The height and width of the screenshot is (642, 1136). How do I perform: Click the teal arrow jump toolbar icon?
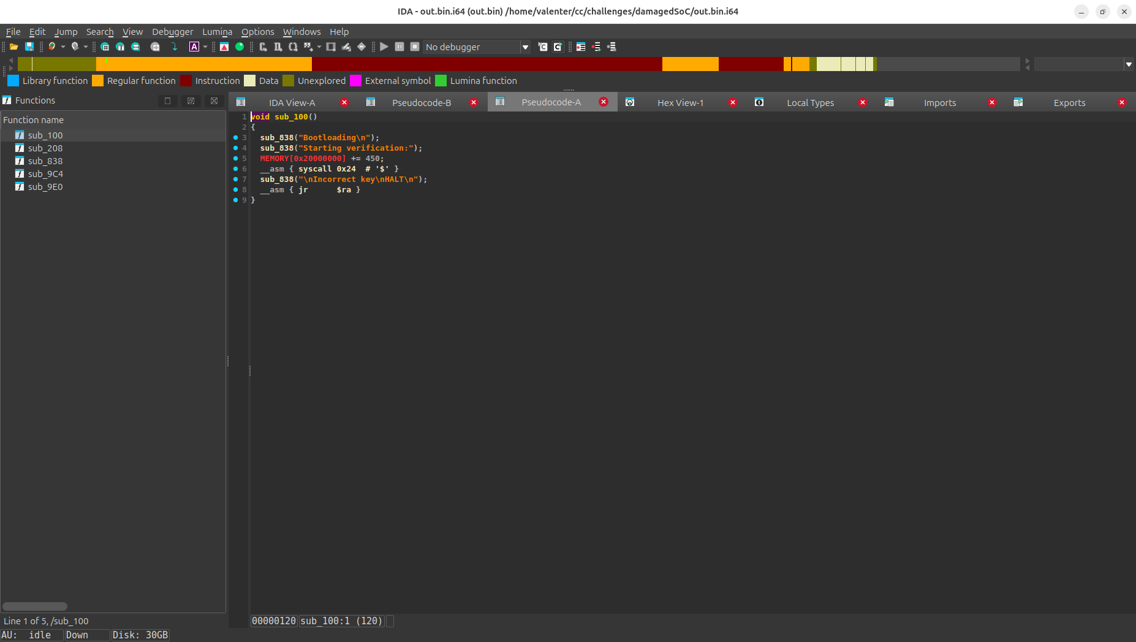pos(175,47)
